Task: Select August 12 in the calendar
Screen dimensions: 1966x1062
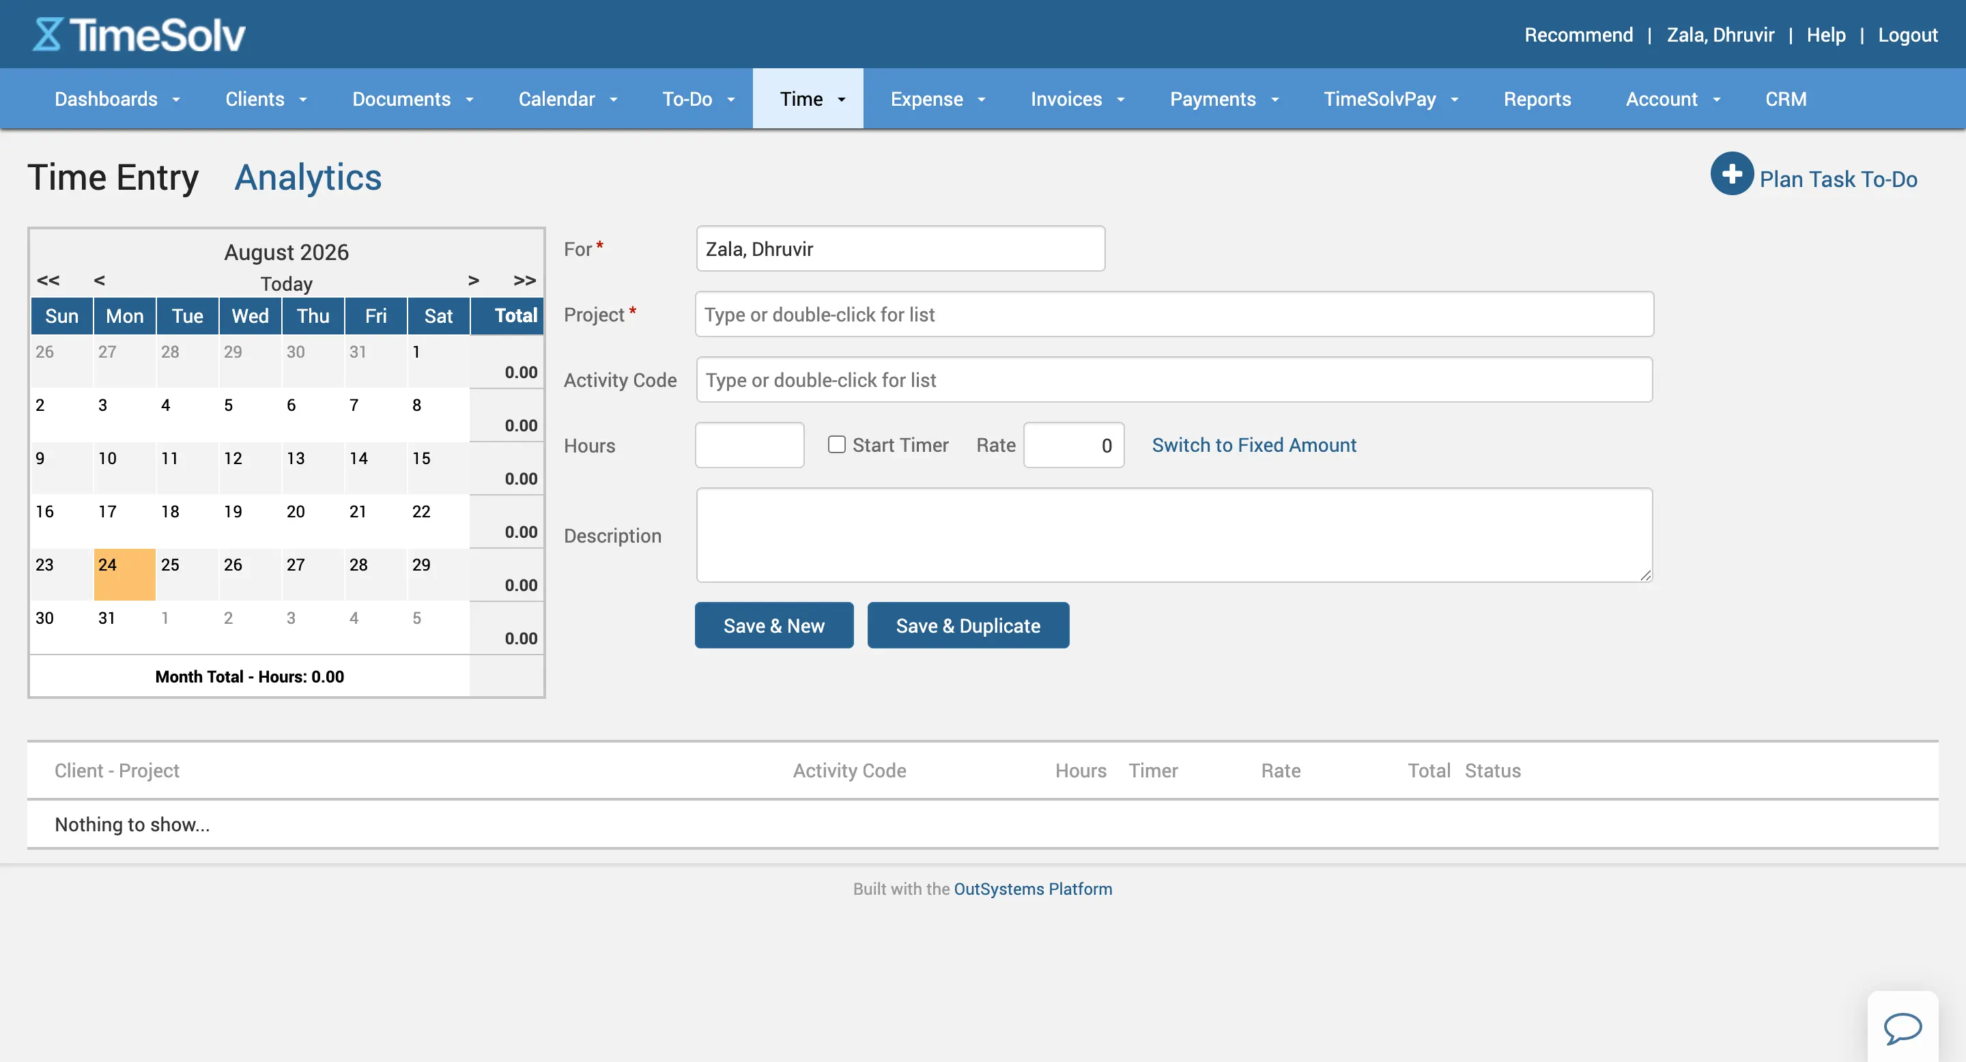Action: click(251, 468)
